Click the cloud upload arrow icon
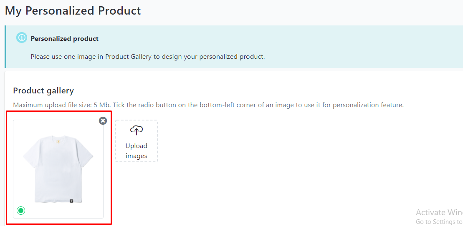Screen dimensions: 463x226 [137, 130]
